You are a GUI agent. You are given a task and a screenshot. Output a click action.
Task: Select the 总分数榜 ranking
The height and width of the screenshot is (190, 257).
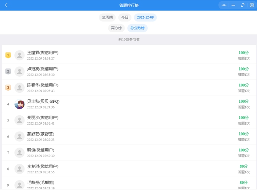pos(137,28)
